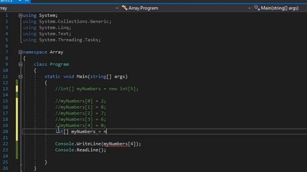Click 'Main' in the method signature
This screenshot has width=307, height=172.
[x=82, y=76]
